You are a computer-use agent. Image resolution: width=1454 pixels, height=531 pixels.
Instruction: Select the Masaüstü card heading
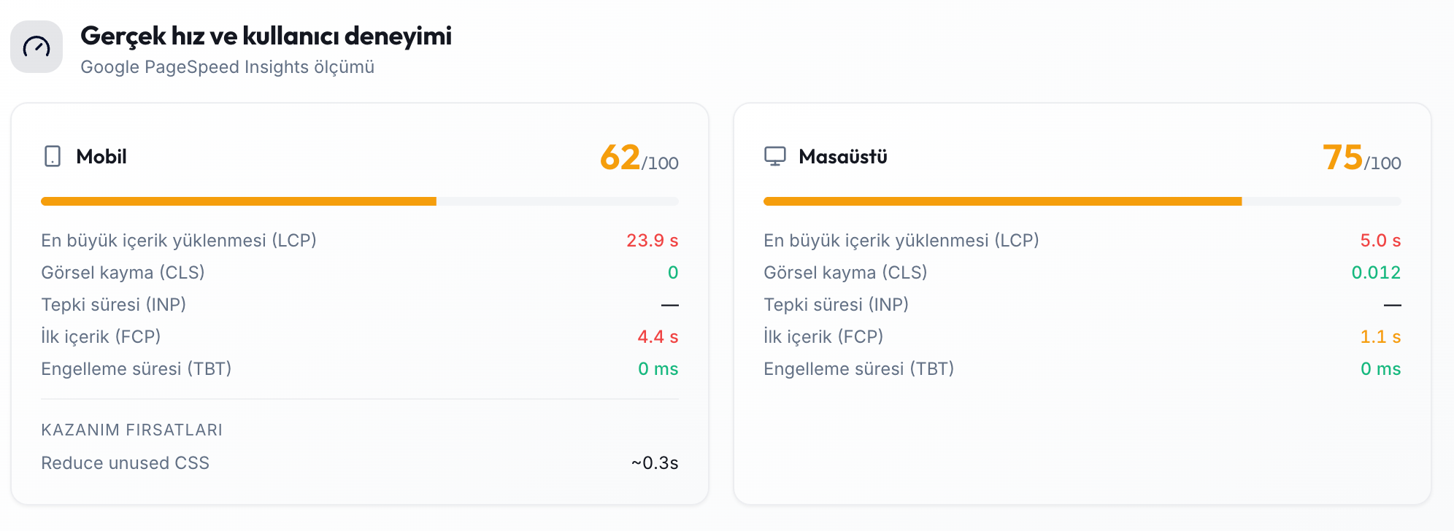(843, 157)
